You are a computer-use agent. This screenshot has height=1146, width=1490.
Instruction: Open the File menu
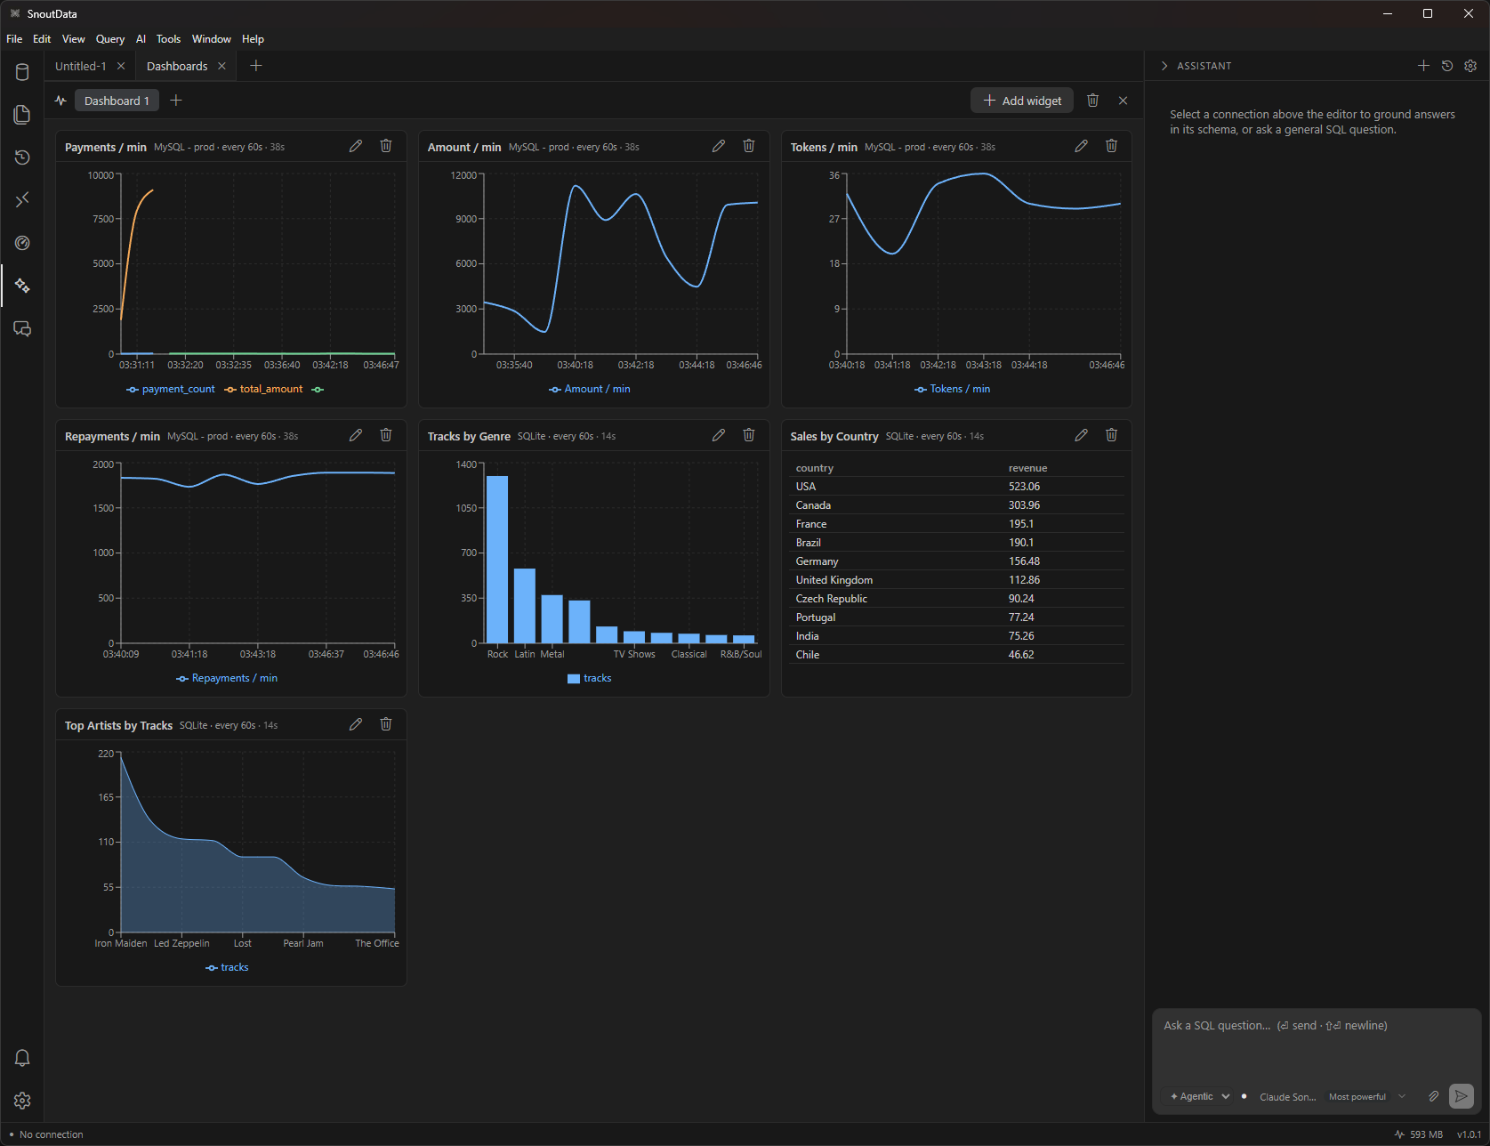(14, 39)
